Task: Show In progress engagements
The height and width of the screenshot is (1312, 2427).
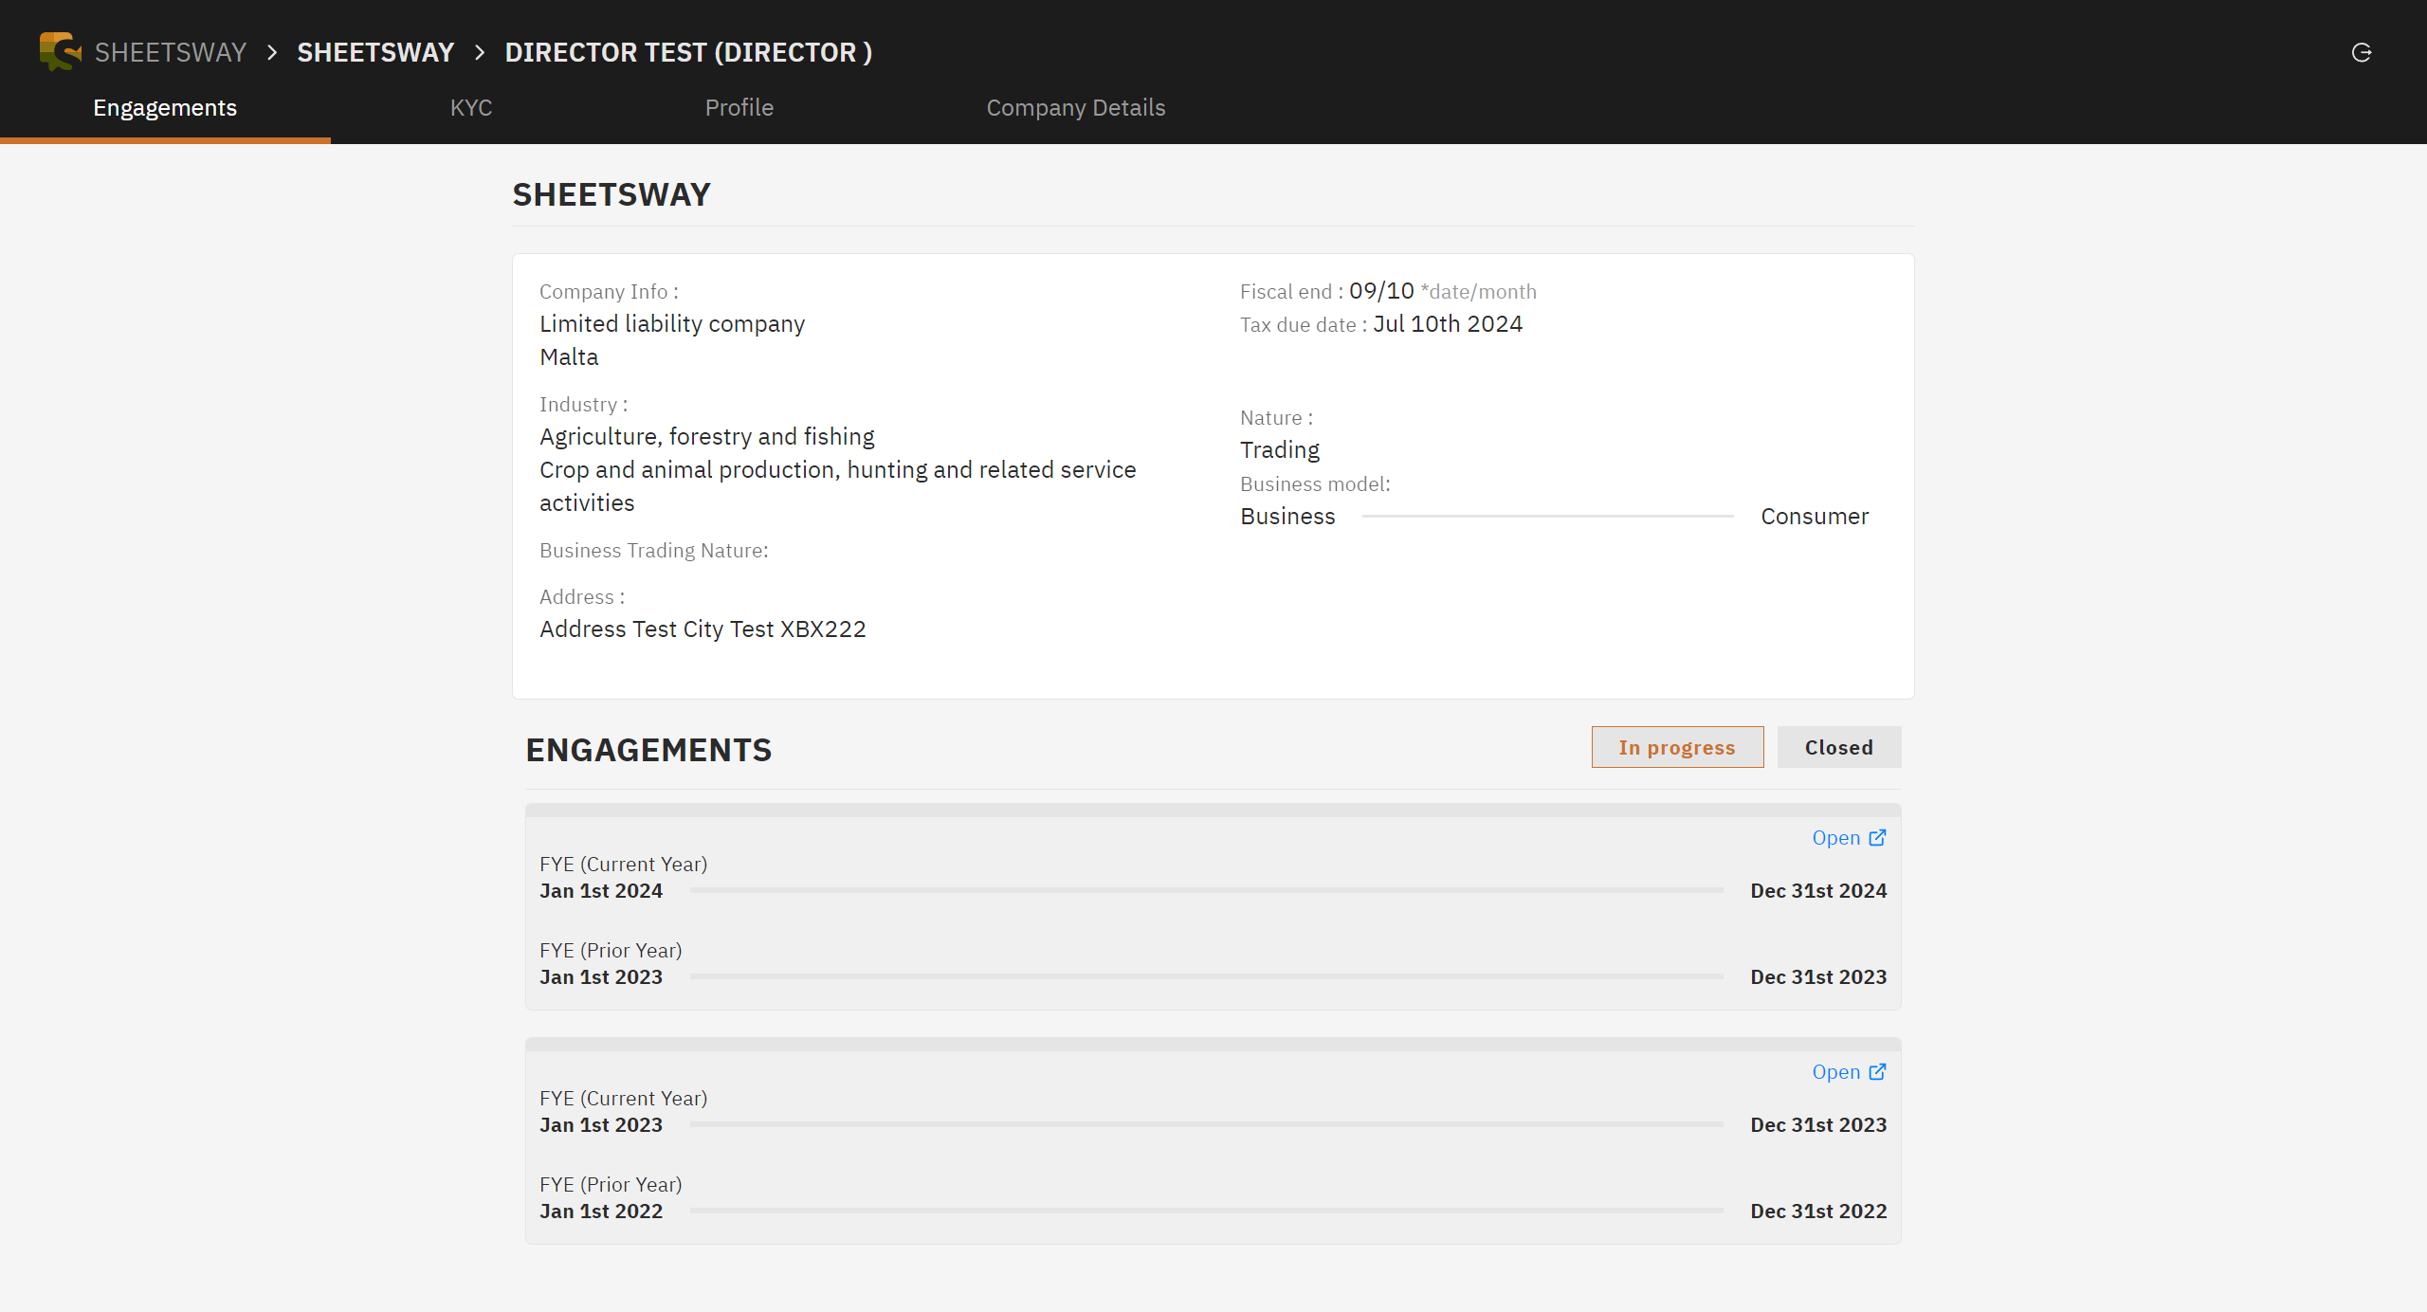Action: [x=1677, y=747]
